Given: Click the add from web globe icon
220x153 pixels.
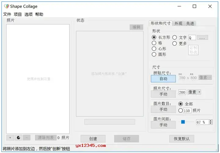Looking at the screenshot, I should coord(18,137).
